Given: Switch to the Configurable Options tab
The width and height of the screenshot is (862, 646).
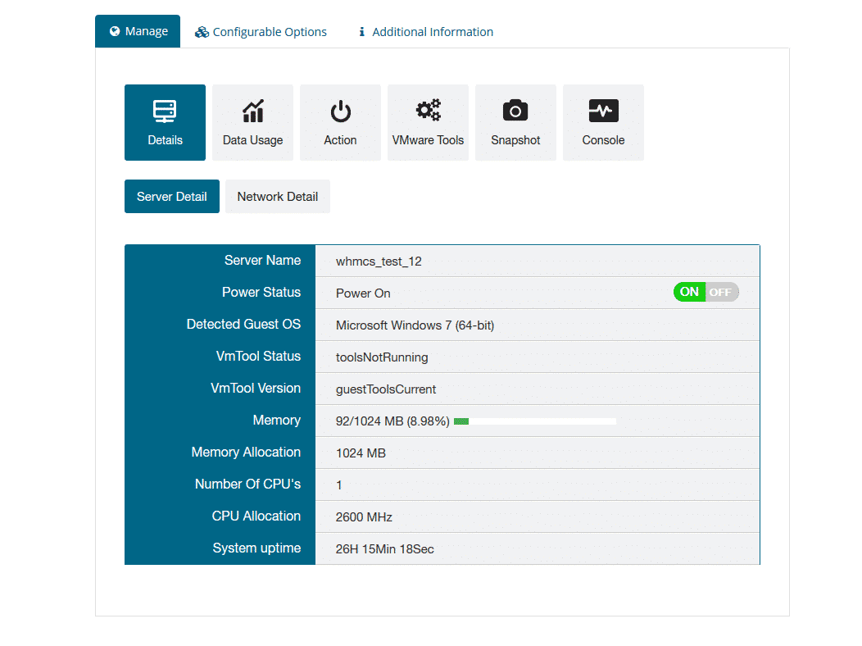Looking at the screenshot, I should (x=261, y=32).
